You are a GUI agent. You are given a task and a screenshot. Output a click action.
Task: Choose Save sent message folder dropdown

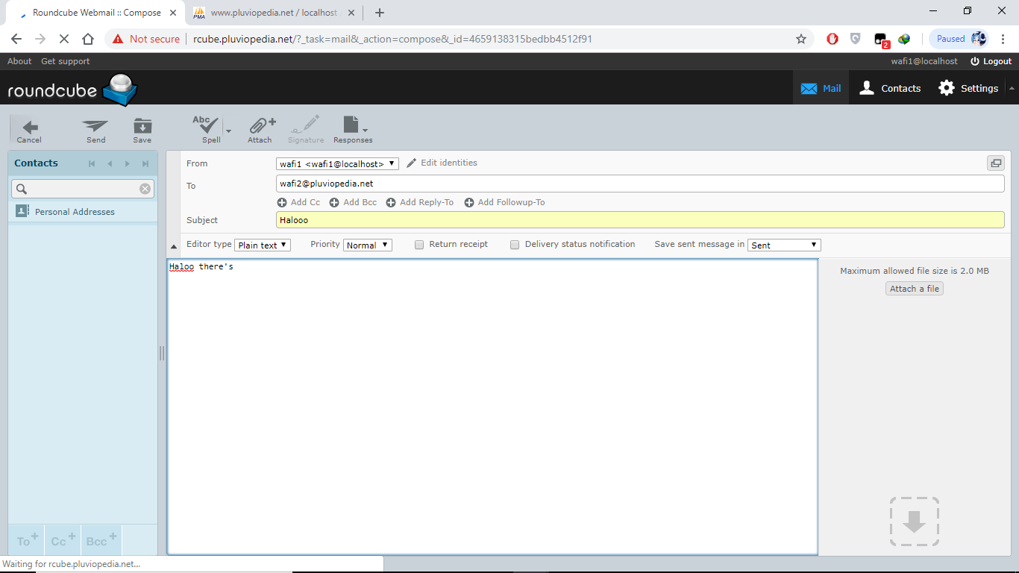(x=784, y=245)
